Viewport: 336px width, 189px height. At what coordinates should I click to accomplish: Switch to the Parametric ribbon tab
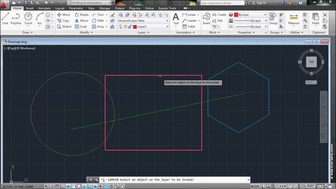pyautogui.click(x=76, y=8)
